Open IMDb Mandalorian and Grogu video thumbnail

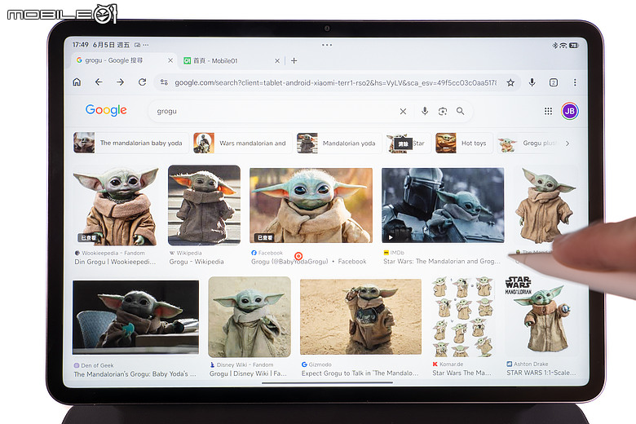[x=443, y=205]
